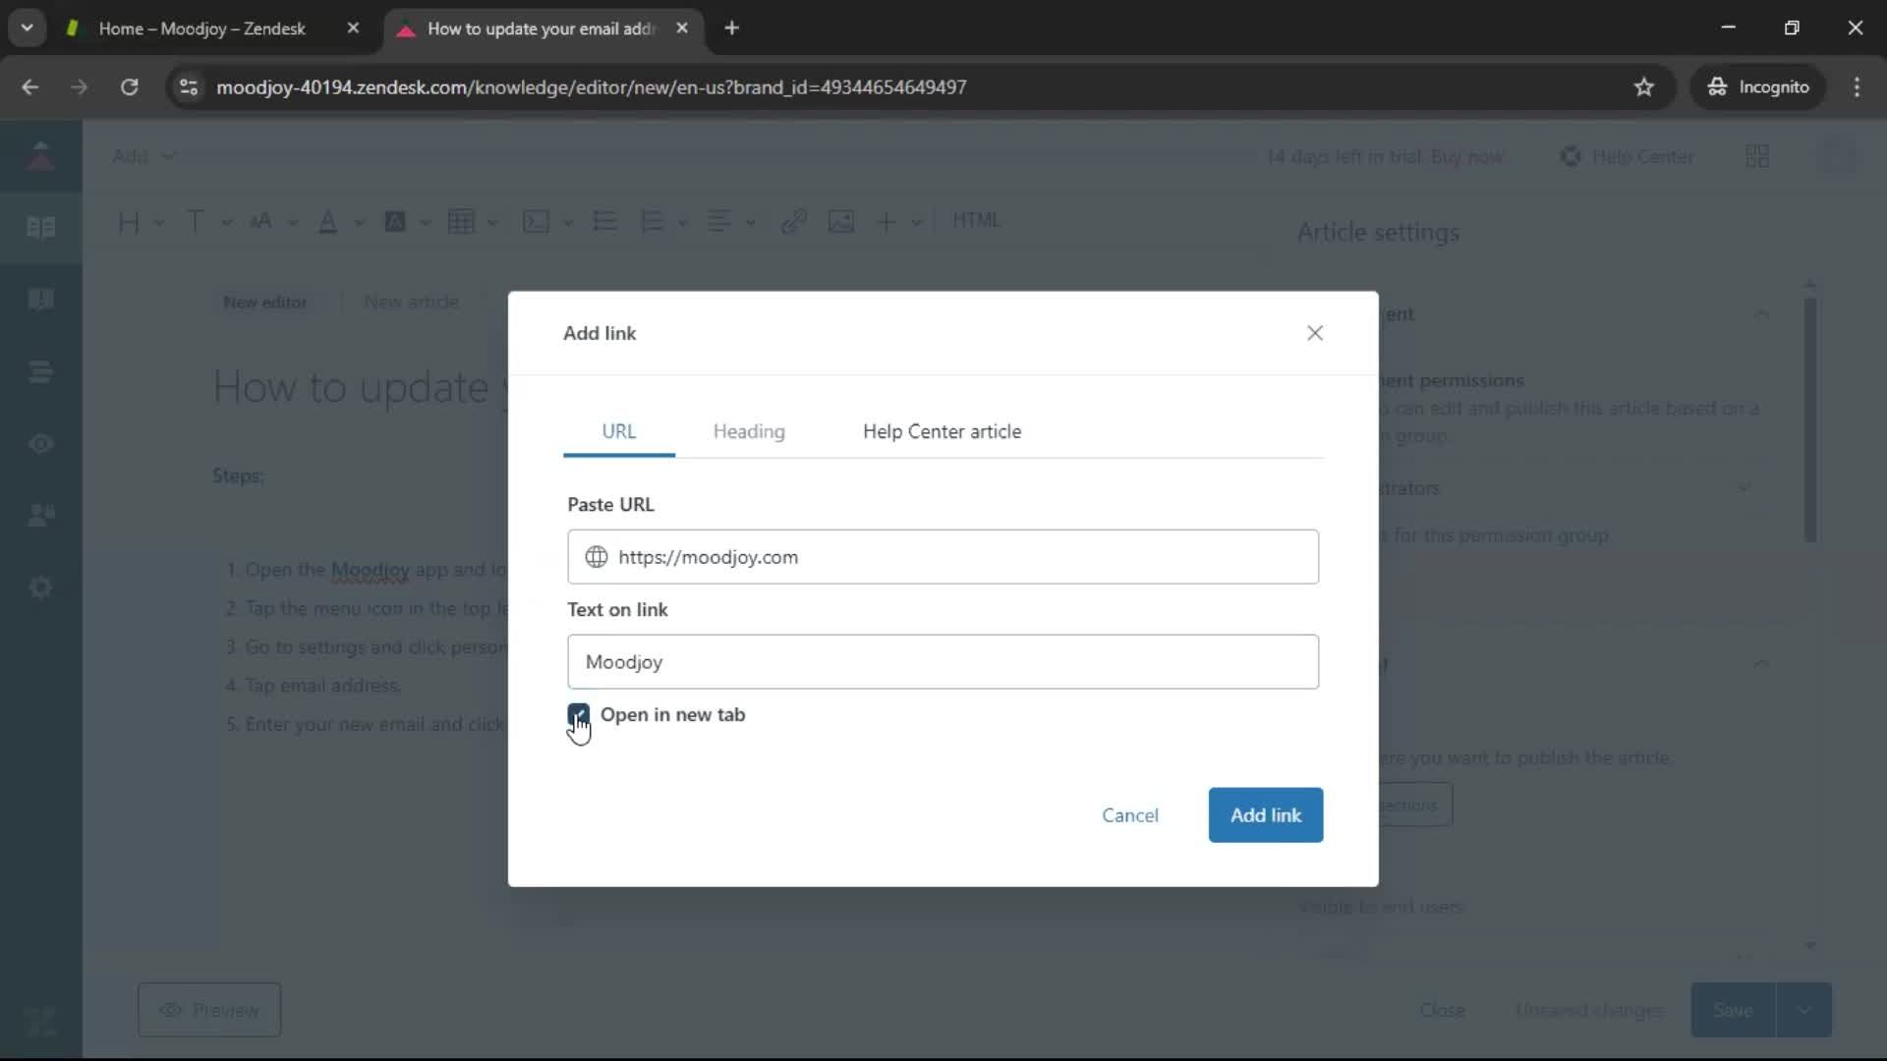
Task: Open Chrome menu three dots
Action: click(1857, 87)
